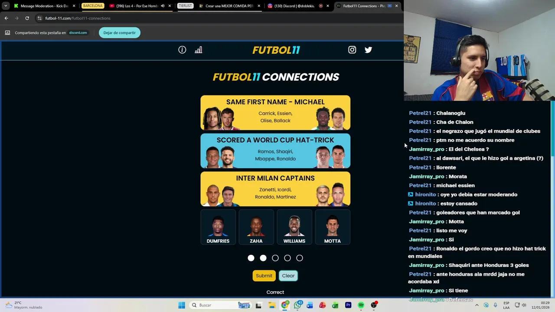Open the statistics bar chart icon
555x312 pixels.
coord(199,50)
